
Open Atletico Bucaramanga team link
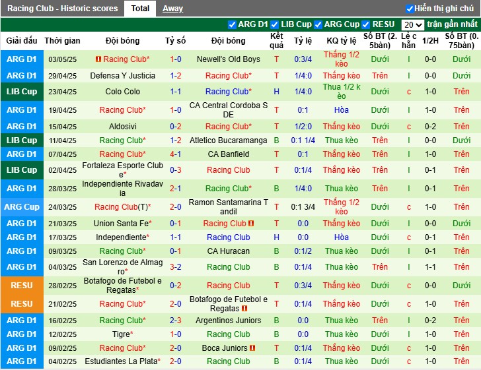click(x=228, y=140)
